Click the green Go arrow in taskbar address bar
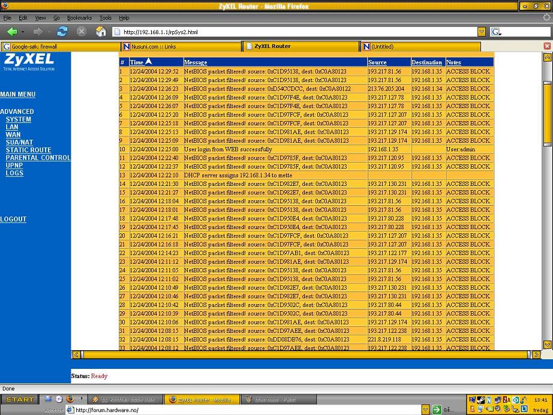 coord(437,410)
